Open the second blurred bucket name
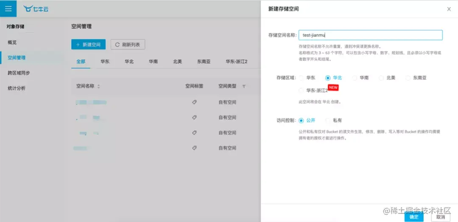 pyautogui.click(x=88, y=118)
